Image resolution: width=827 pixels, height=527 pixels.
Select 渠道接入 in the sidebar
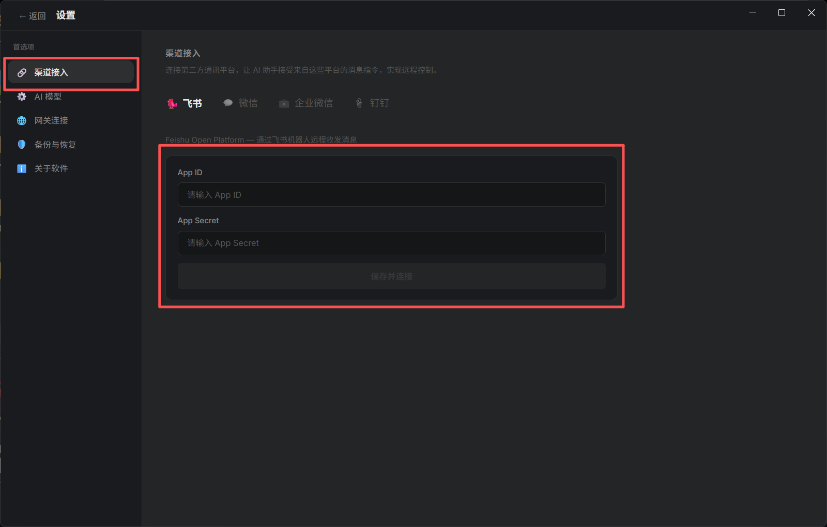pos(71,72)
